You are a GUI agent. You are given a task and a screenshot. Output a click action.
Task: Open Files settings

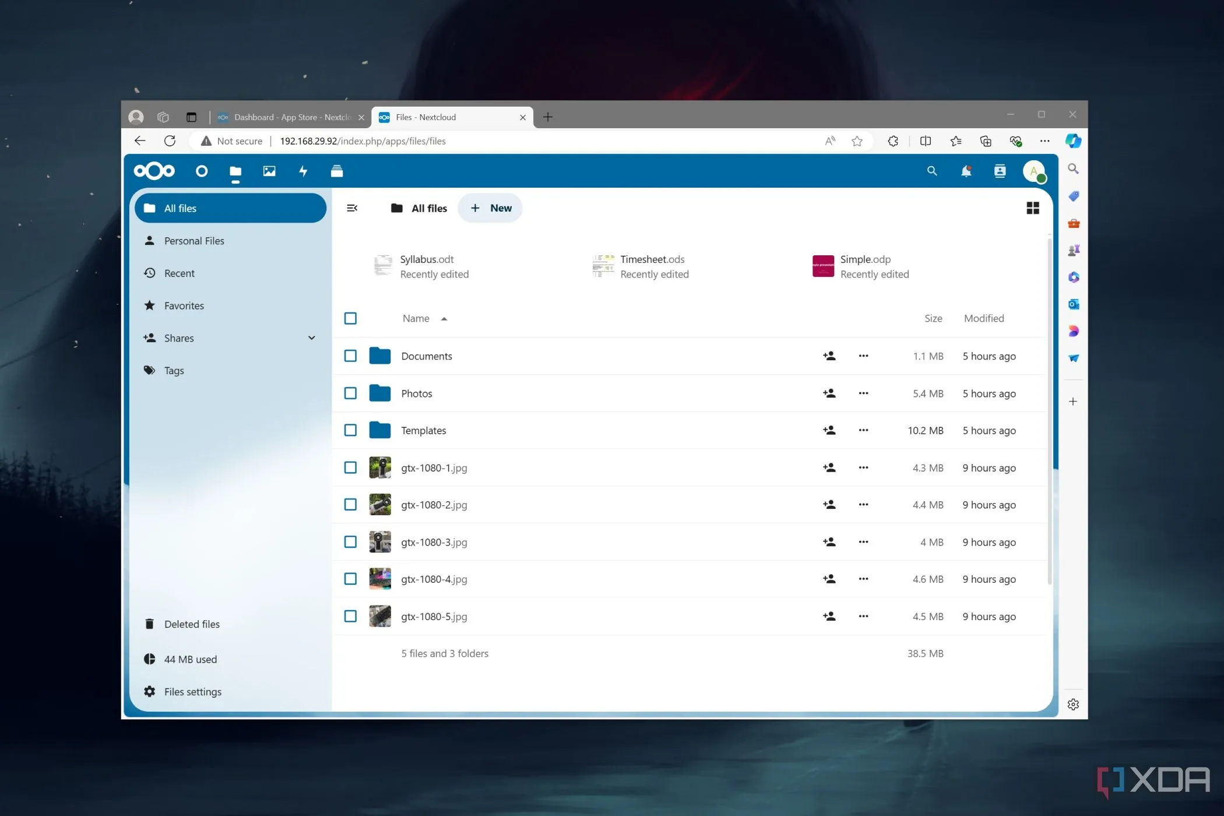pos(230,692)
